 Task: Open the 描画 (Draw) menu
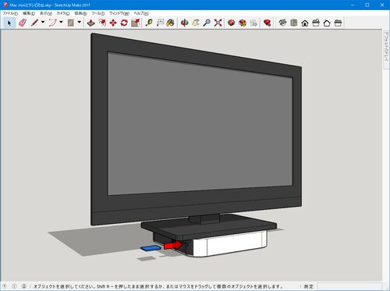tap(80, 13)
